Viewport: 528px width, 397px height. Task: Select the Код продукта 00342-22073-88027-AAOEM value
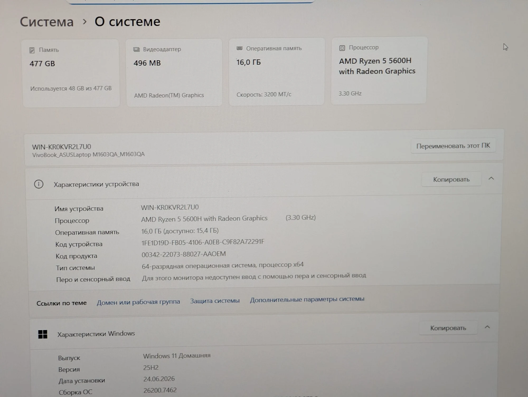click(x=184, y=254)
